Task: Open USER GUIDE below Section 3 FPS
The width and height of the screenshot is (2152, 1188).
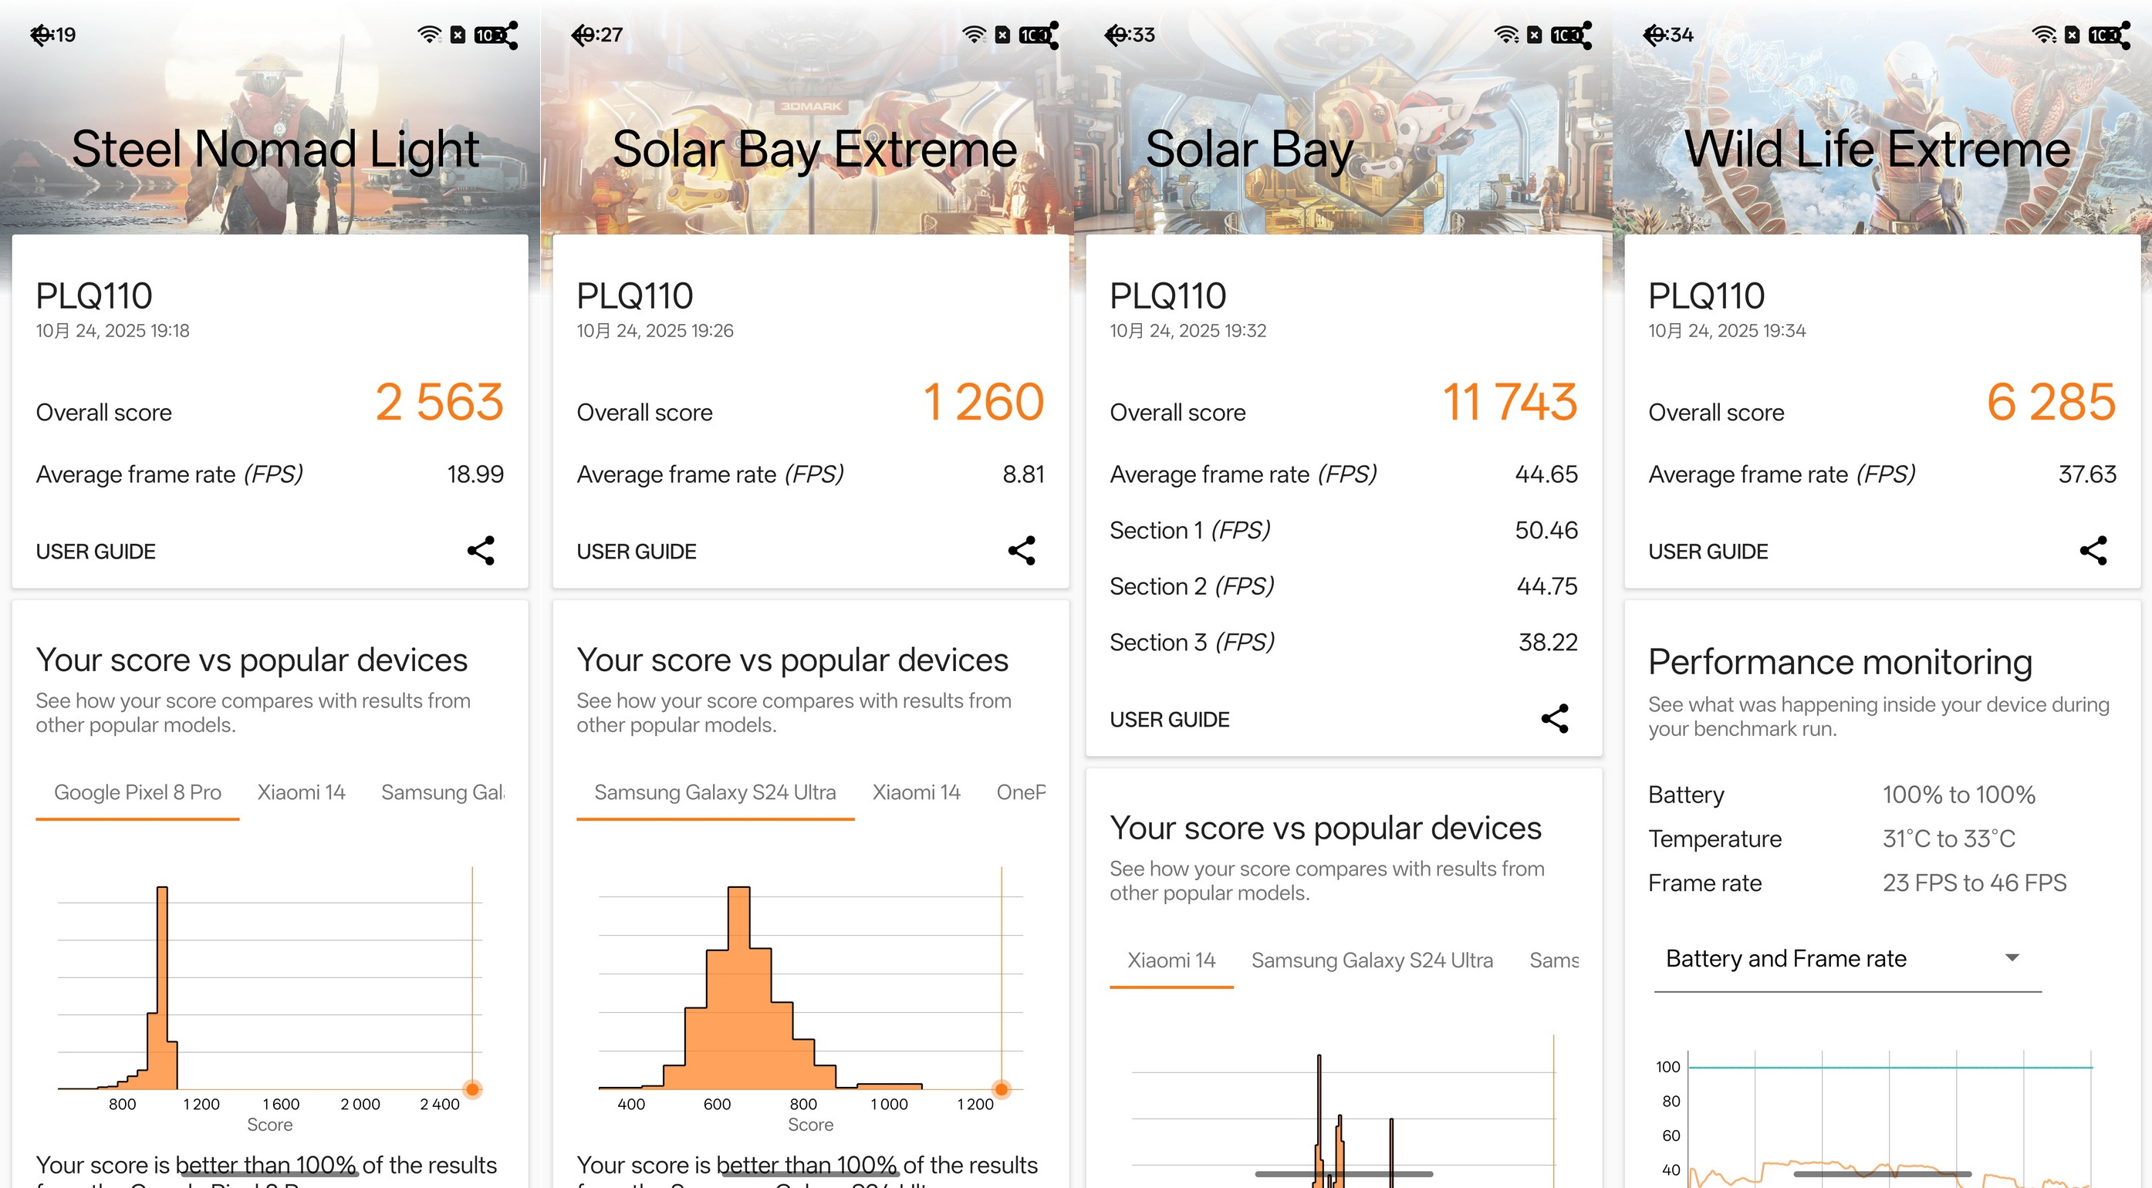Action: pos(1170,719)
